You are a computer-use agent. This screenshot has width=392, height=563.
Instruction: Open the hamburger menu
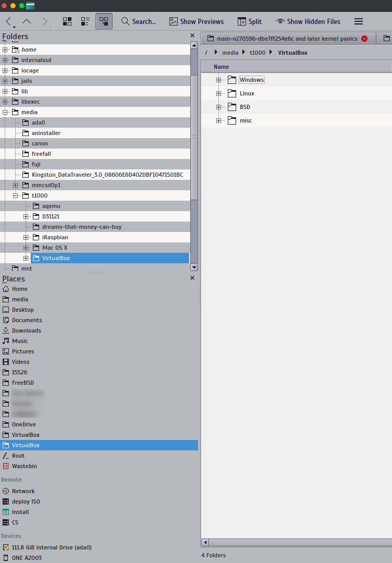359,21
